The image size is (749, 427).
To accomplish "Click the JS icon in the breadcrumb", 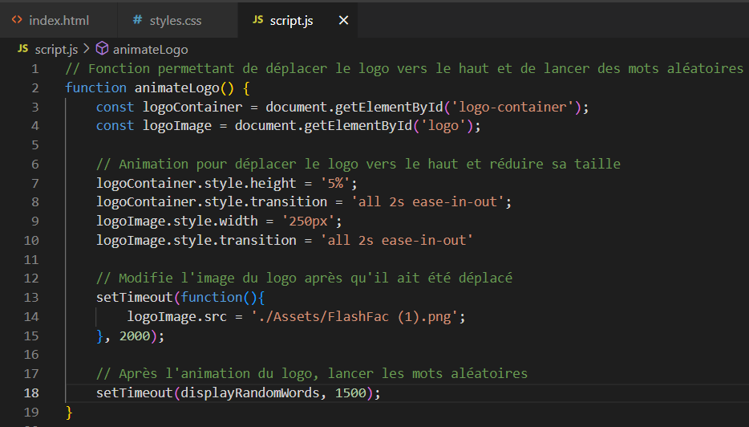I will pos(22,49).
